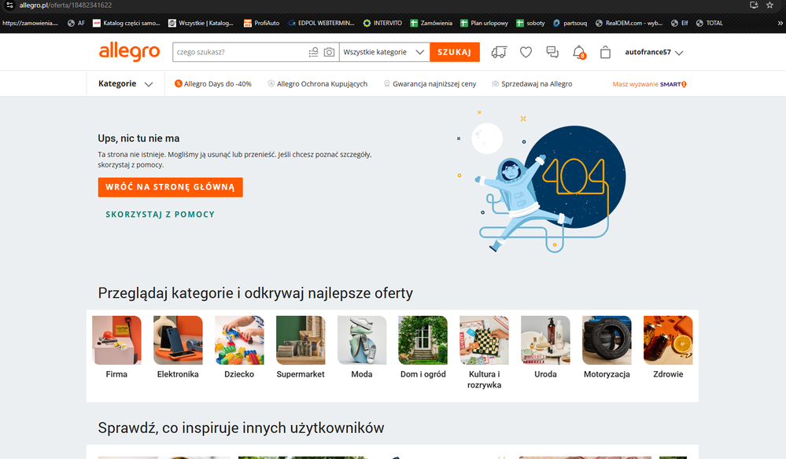
Task: Click WRÓĆ NA STRONĘ GŁÓWNĄ button
Action: pyautogui.click(x=171, y=187)
